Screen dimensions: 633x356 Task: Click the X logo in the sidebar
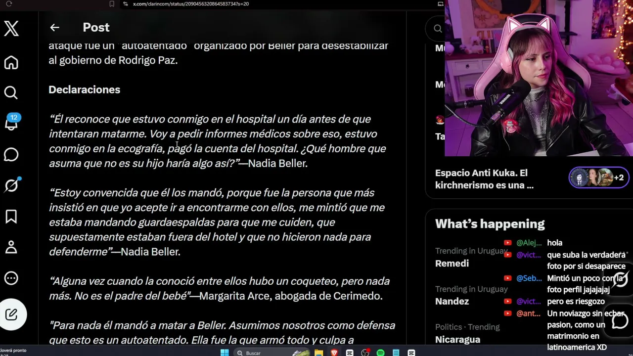[11, 28]
